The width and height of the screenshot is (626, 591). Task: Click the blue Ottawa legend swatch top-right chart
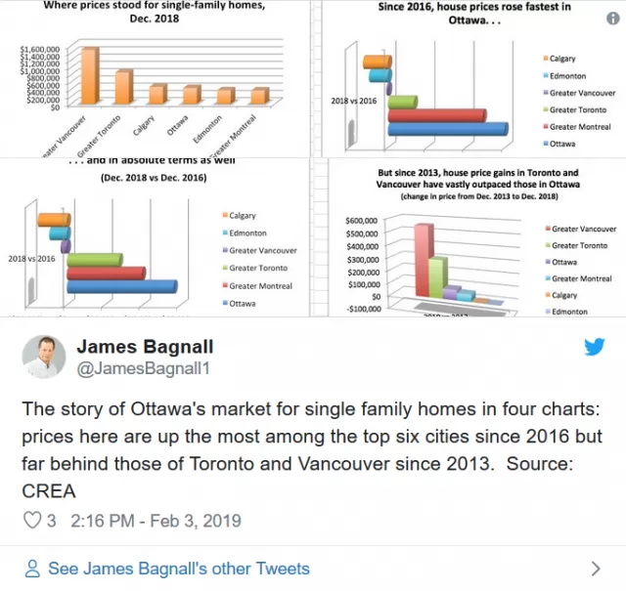tap(546, 144)
